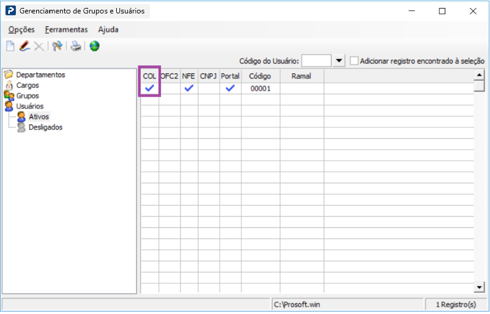Viewport: 490px width, 314px height.
Task: Open the Opções menu
Action: 21,30
